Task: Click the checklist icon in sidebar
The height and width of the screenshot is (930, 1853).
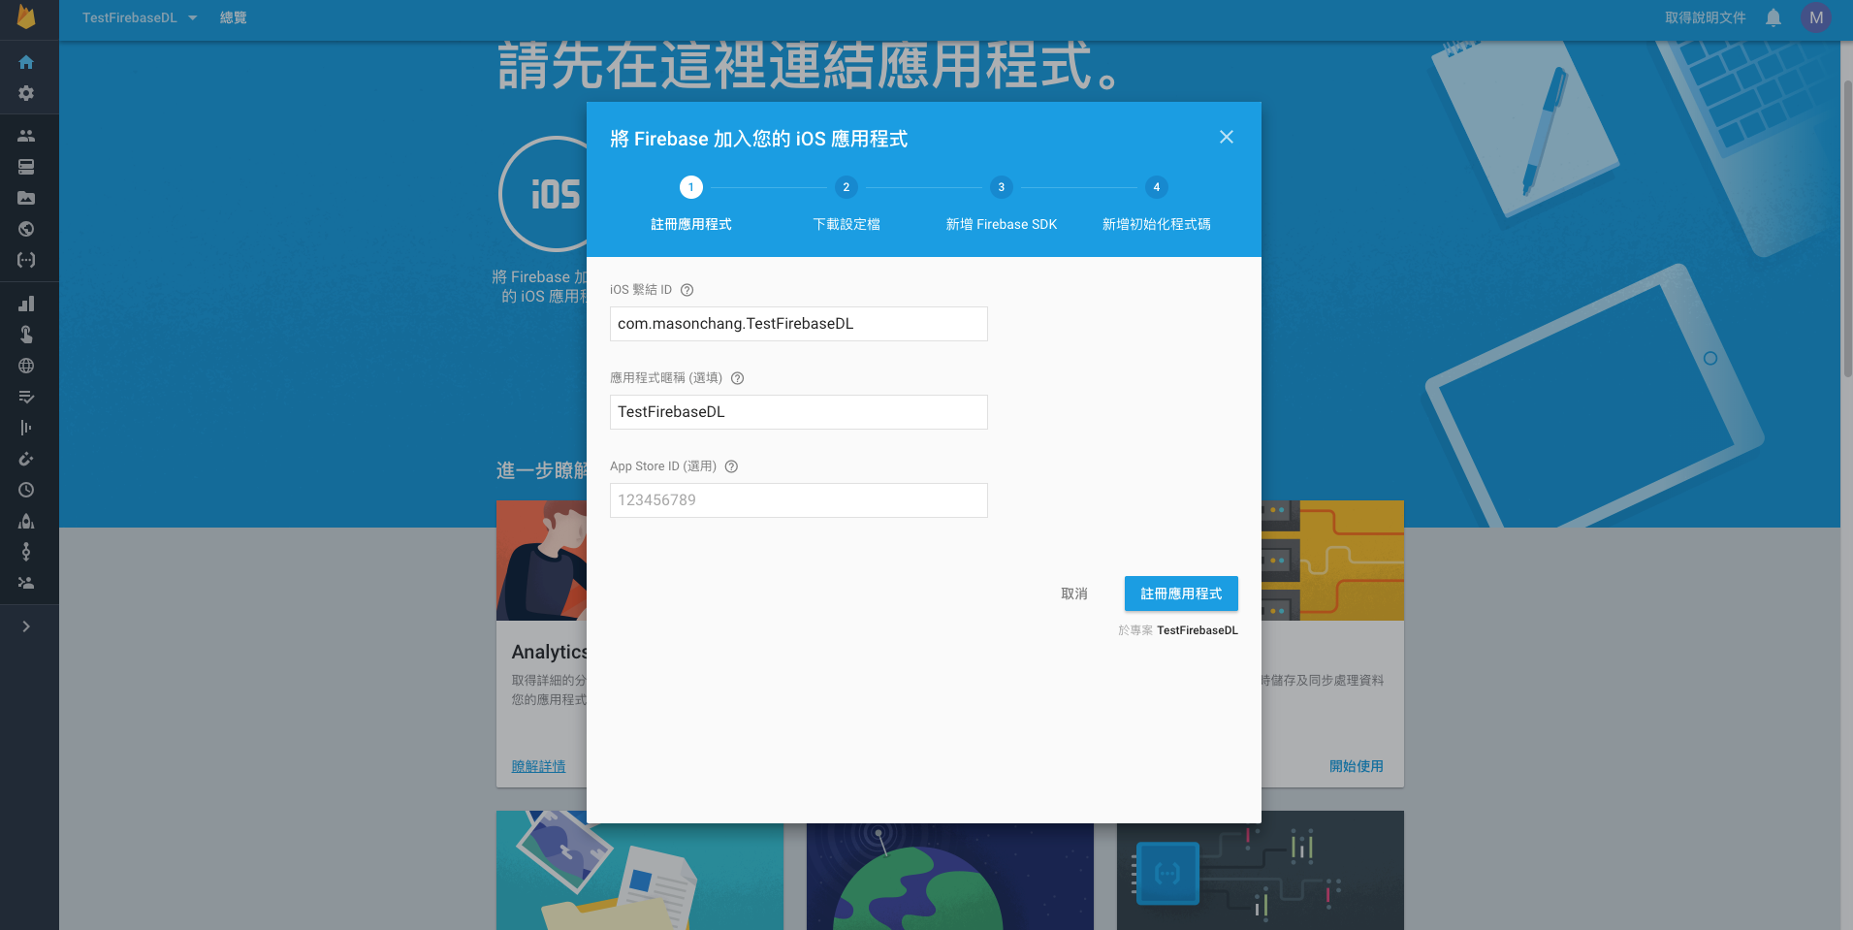Action: (26, 397)
